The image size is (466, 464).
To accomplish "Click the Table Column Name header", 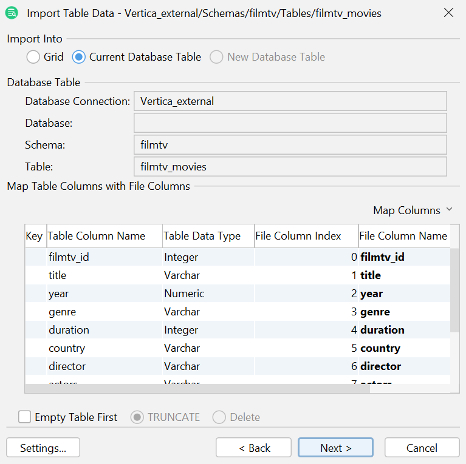I will click(105, 236).
